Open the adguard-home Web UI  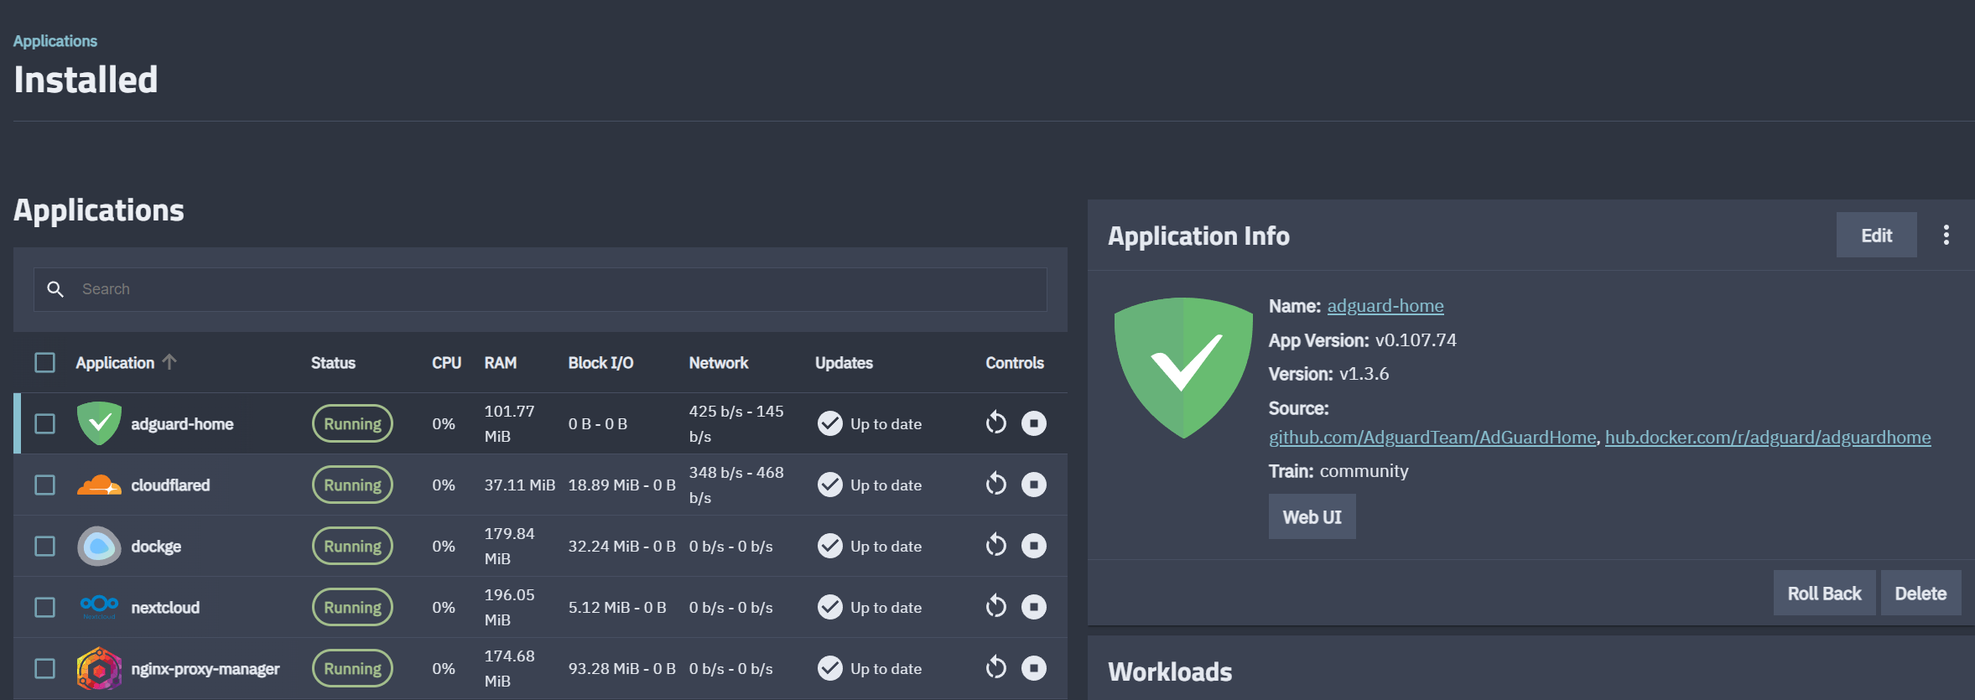tap(1312, 516)
